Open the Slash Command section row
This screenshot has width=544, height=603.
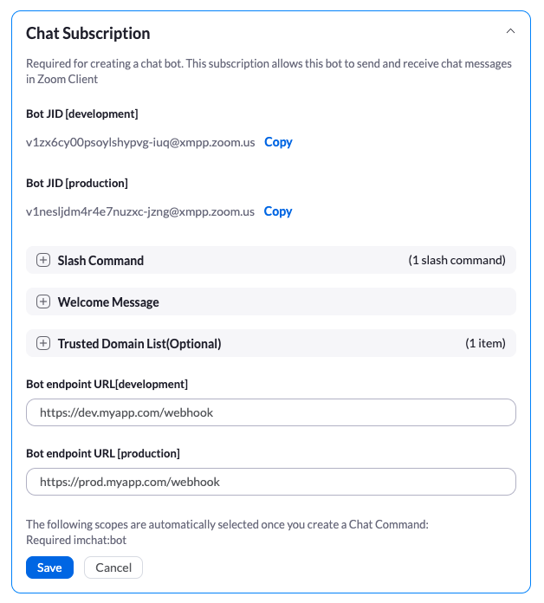tap(270, 260)
